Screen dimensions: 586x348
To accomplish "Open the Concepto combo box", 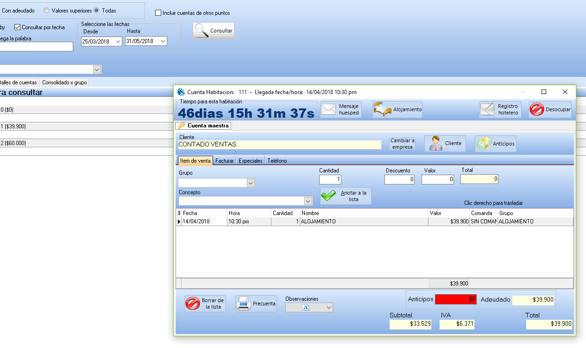I will (x=308, y=201).
